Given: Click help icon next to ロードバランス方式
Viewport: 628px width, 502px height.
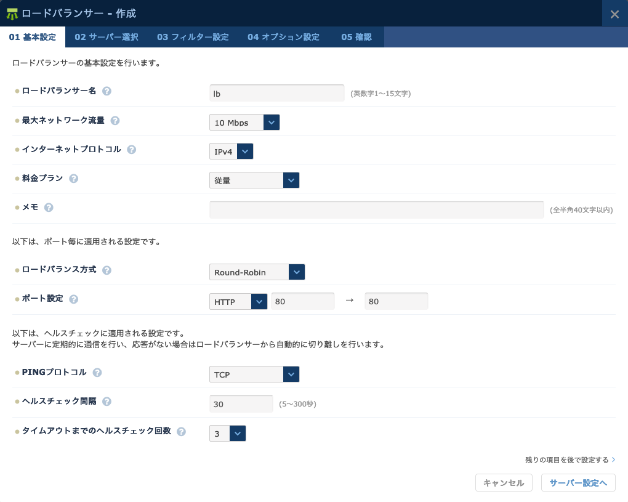Looking at the screenshot, I should 107,270.
